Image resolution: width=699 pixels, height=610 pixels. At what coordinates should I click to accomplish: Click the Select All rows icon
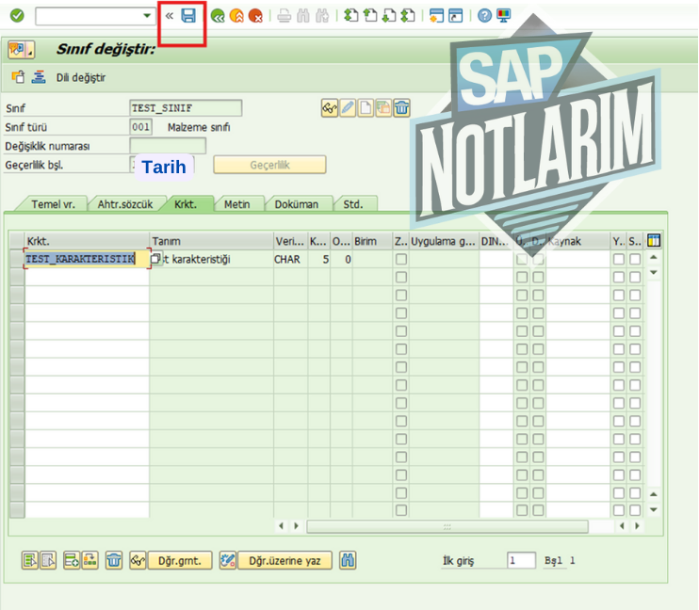point(30,560)
